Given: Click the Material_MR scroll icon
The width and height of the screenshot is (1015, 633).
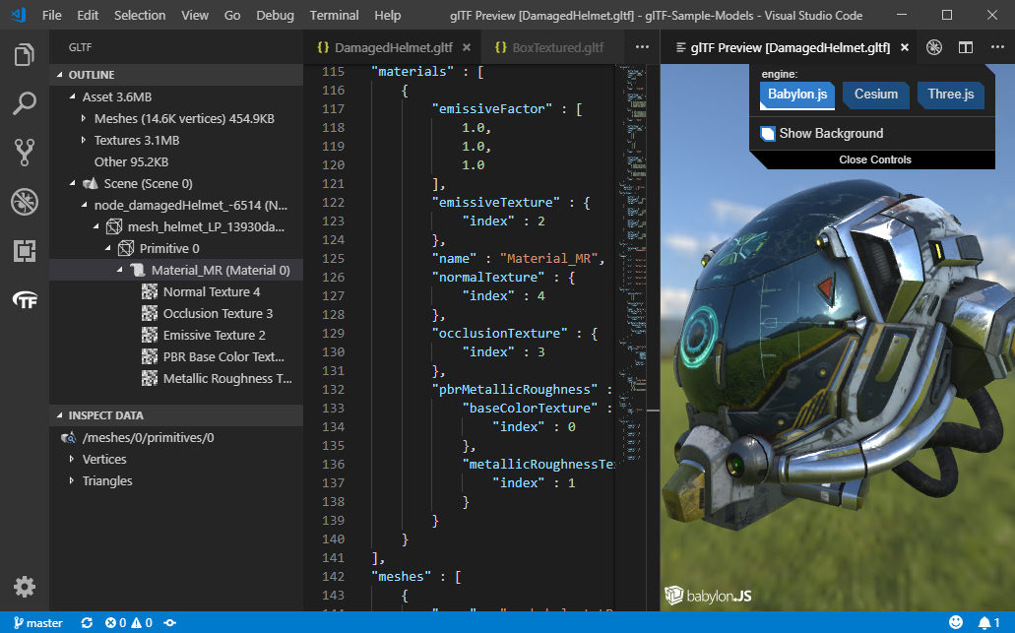Looking at the screenshot, I should point(138,271).
